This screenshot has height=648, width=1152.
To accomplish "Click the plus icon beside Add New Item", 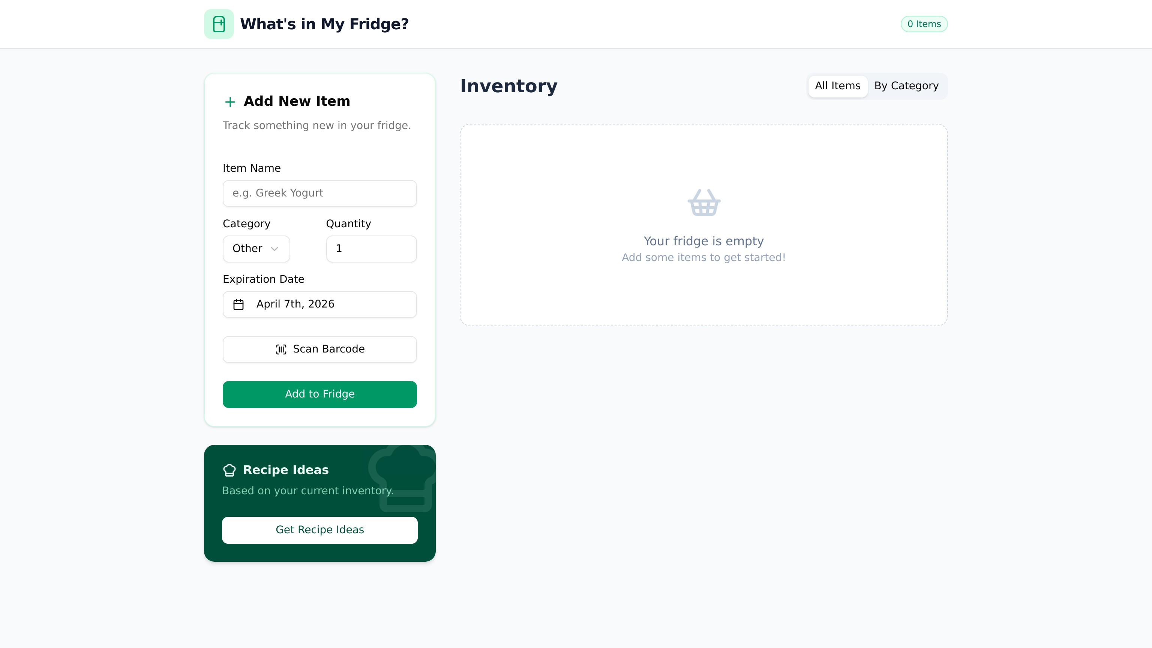I will (x=230, y=102).
